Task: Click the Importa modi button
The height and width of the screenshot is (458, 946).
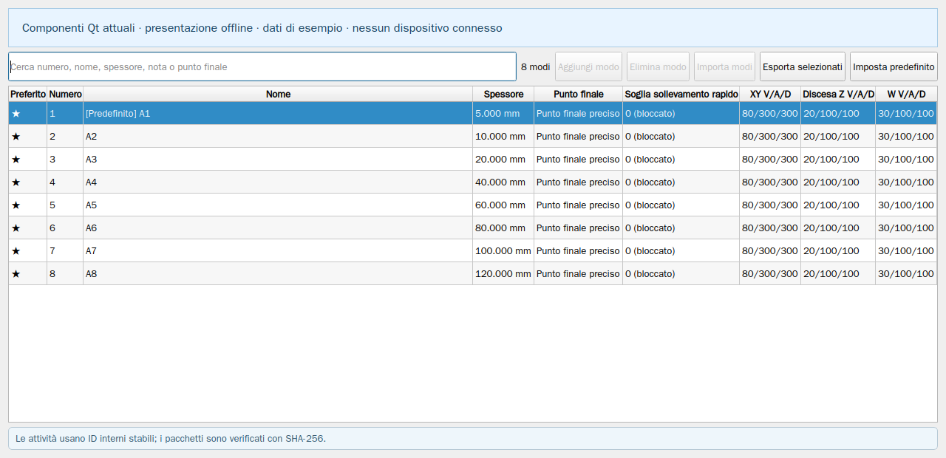Action: [724, 66]
